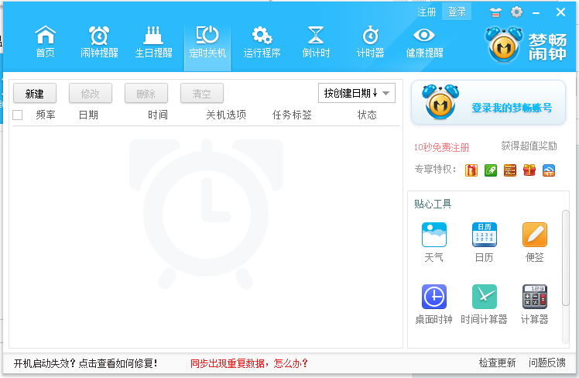The width and height of the screenshot is (579, 378).
Task: Open 健康提醒 health reminder tab
Action: point(424,42)
